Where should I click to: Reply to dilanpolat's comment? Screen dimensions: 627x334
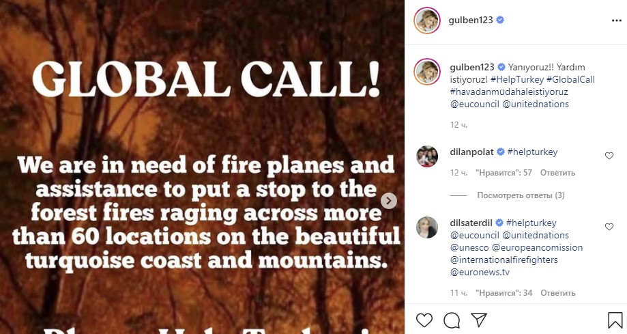[x=557, y=173]
